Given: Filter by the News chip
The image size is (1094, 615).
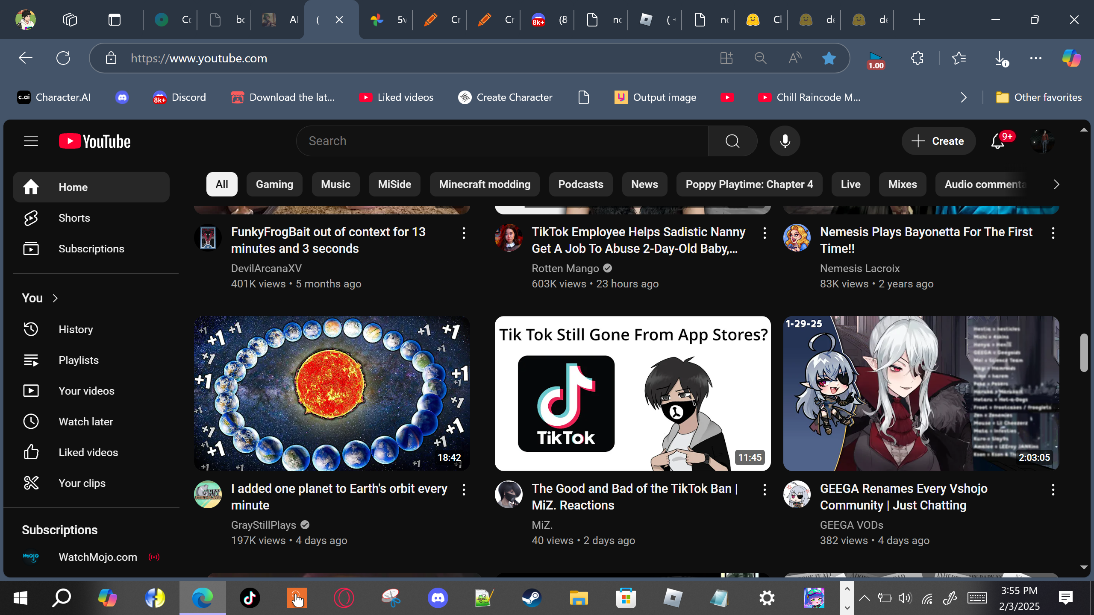Looking at the screenshot, I should (x=644, y=184).
